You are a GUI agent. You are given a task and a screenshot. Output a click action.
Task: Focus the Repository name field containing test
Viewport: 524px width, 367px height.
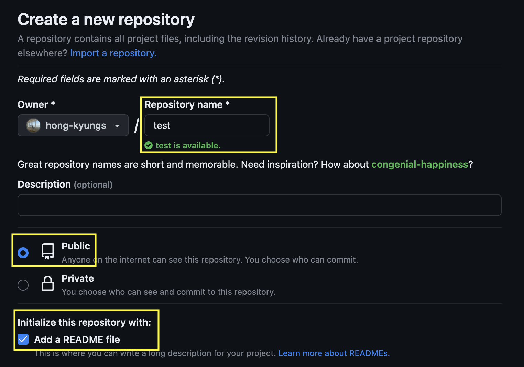[207, 126]
